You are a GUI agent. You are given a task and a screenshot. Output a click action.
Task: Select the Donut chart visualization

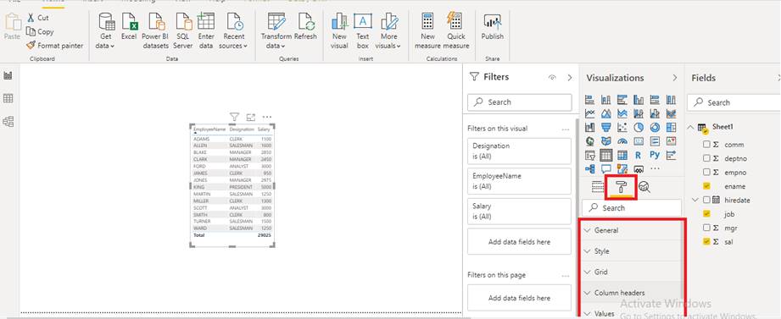(655, 128)
